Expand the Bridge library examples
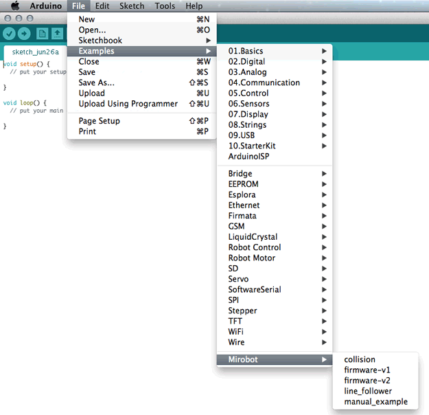Viewport: 429px width, 415px height. (275, 173)
